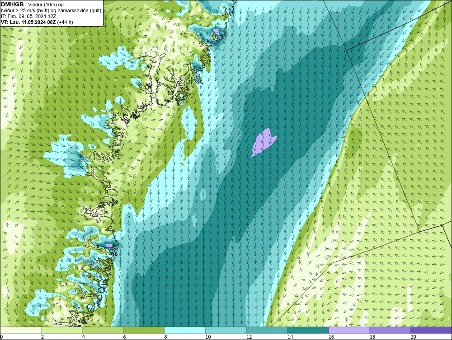Click the 12–14 m/s teal legend swatch
The width and height of the screenshot is (452, 340).
pos(267,330)
